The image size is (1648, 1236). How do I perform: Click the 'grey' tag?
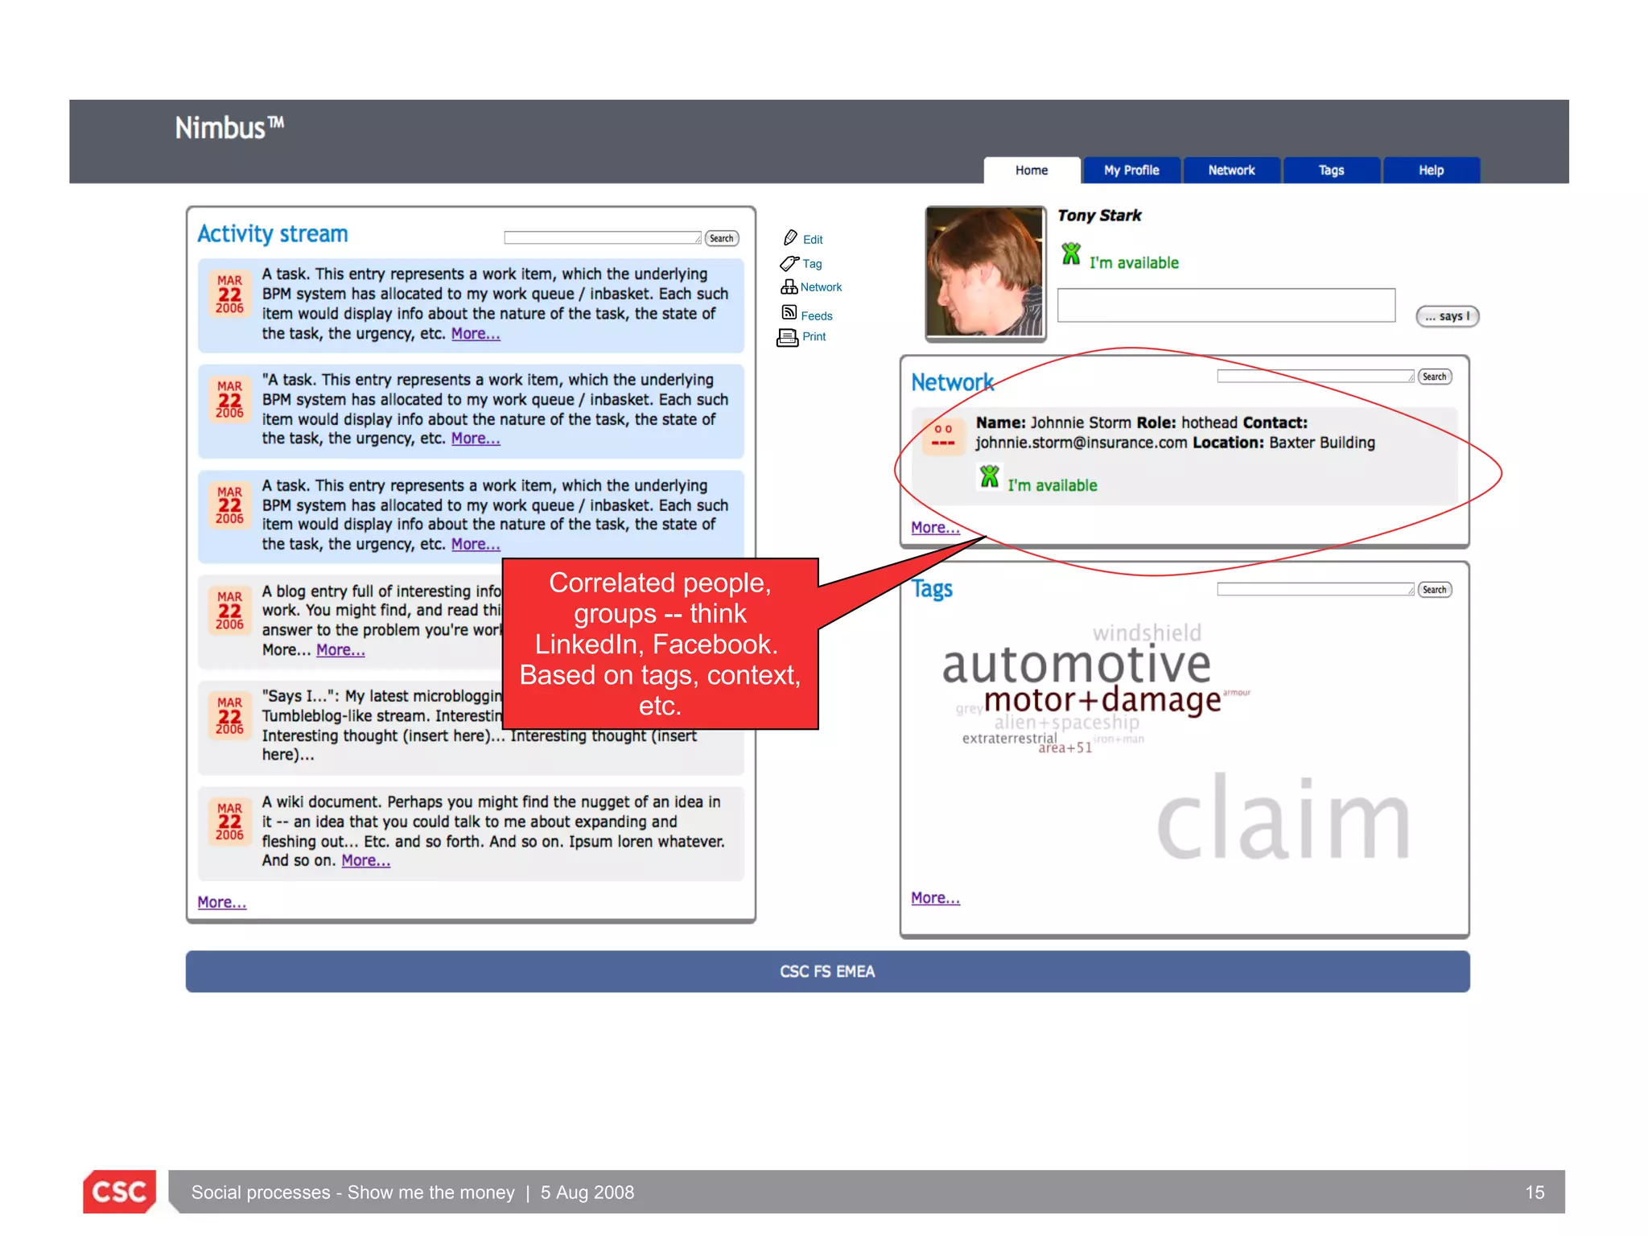[x=969, y=709]
